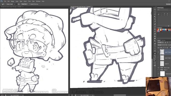This screenshot has height=96, width=171.
Task: Expand the Group 3 copy folder
Action: 160,68
